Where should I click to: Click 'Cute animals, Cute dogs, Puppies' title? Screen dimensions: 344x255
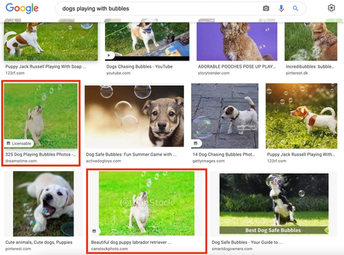pyautogui.click(x=39, y=243)
